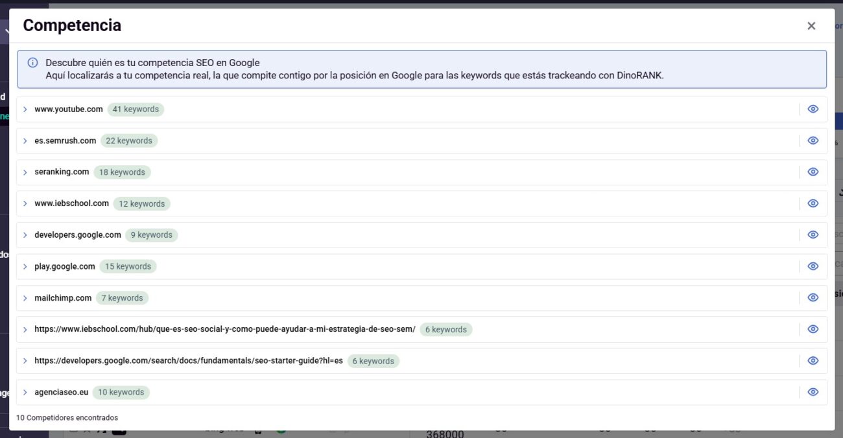Toggle eye icon for agenciaseo.eu row
The image size is (843, 438).
coord(813,392)
